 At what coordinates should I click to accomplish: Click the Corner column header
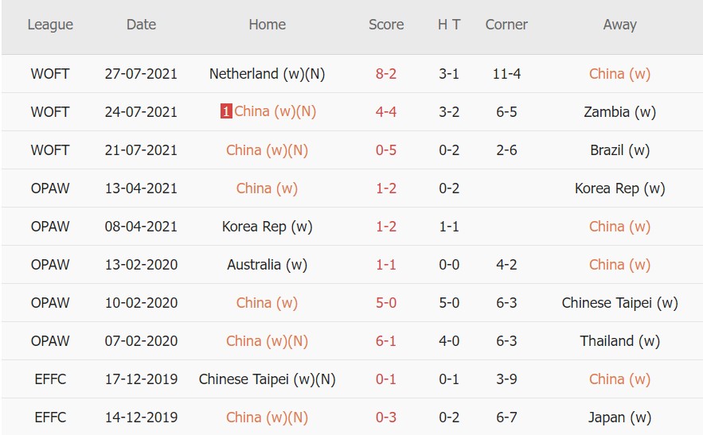(506, 24)
